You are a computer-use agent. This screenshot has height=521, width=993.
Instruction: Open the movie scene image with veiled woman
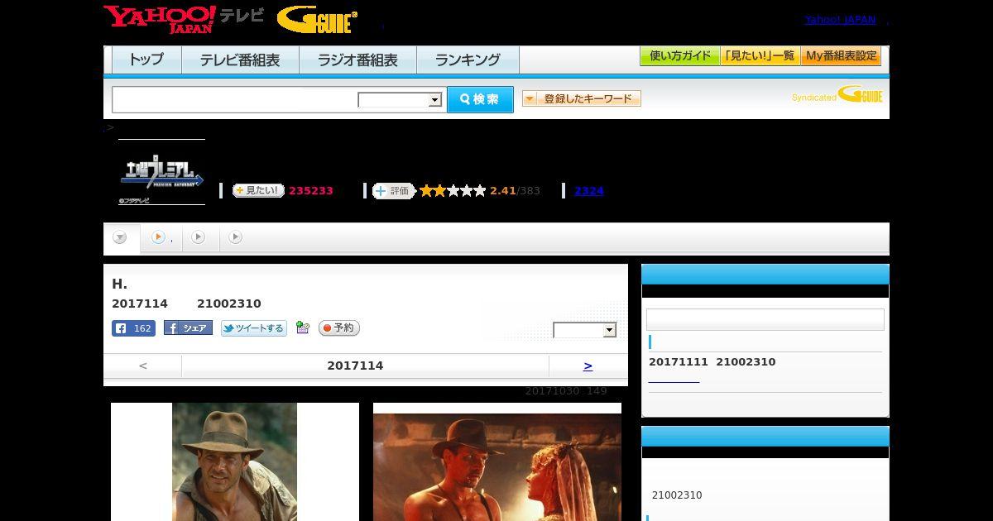coord(497,467)
